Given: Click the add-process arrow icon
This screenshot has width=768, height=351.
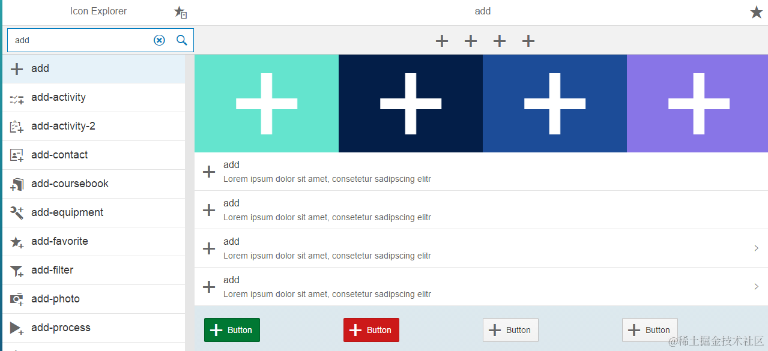Looking at the screenshot, I should coord(17,328).
